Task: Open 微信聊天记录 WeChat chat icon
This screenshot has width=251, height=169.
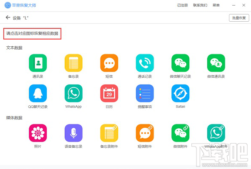Action: (180, 63)
